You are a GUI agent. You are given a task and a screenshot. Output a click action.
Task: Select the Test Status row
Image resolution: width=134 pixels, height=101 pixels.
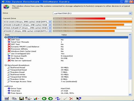pos(66,37)
